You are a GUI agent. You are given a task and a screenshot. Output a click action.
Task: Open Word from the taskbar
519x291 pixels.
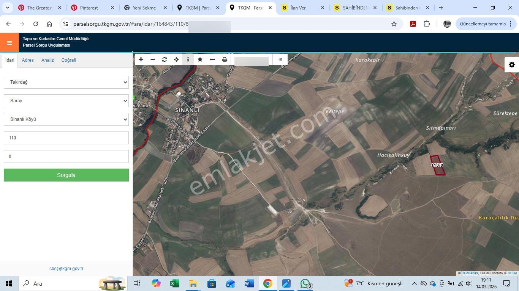pos(249,283)
